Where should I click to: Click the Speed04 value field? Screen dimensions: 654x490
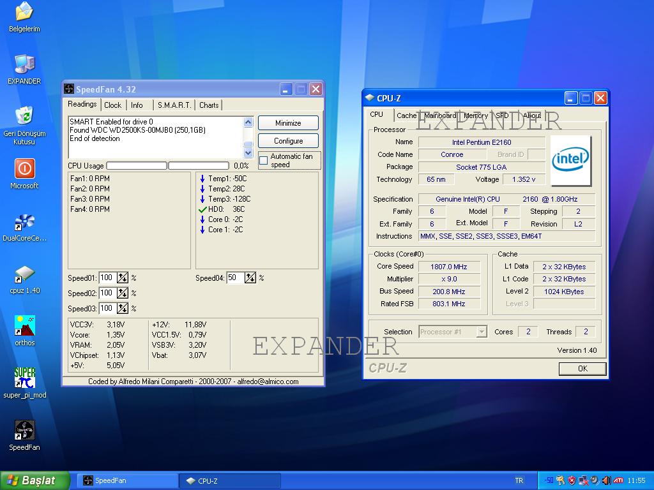[235, 278]
